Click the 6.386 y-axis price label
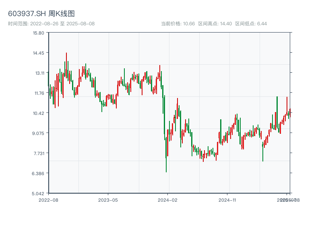This screenshot has width=322, height=241. tap(38, 173)
